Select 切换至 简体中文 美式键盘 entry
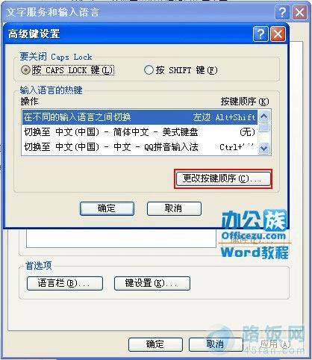Screen dimensions: 312x360 tap(140, 132)
